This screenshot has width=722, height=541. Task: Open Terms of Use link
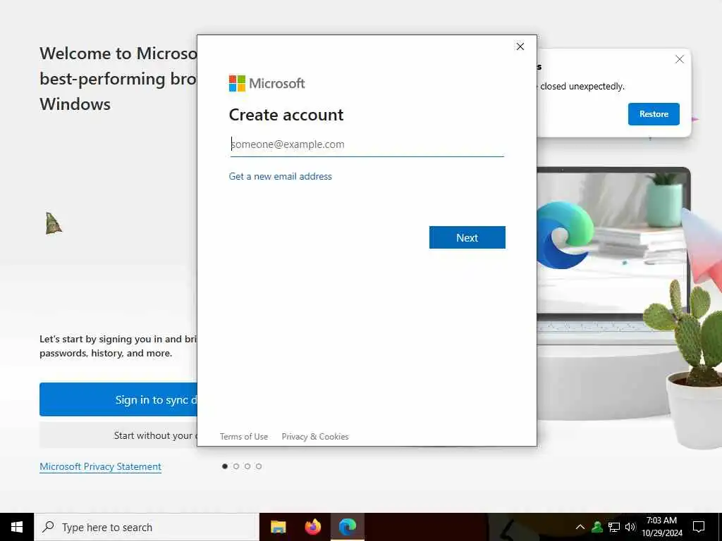pyautogui.click(x=243, y=437)
